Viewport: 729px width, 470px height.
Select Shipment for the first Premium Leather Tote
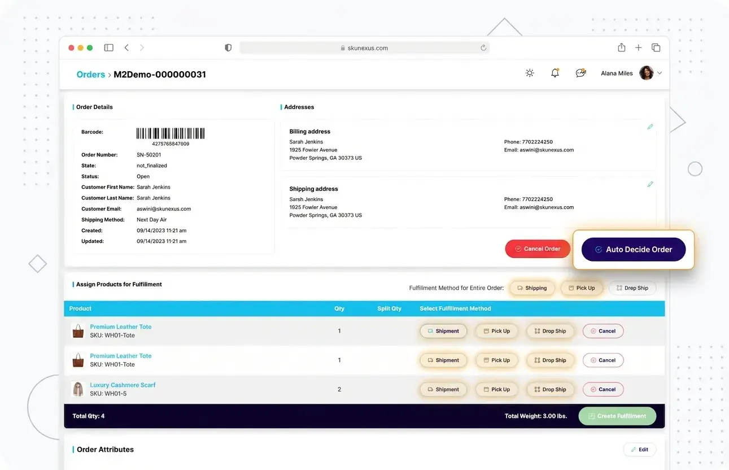[443, 330]
